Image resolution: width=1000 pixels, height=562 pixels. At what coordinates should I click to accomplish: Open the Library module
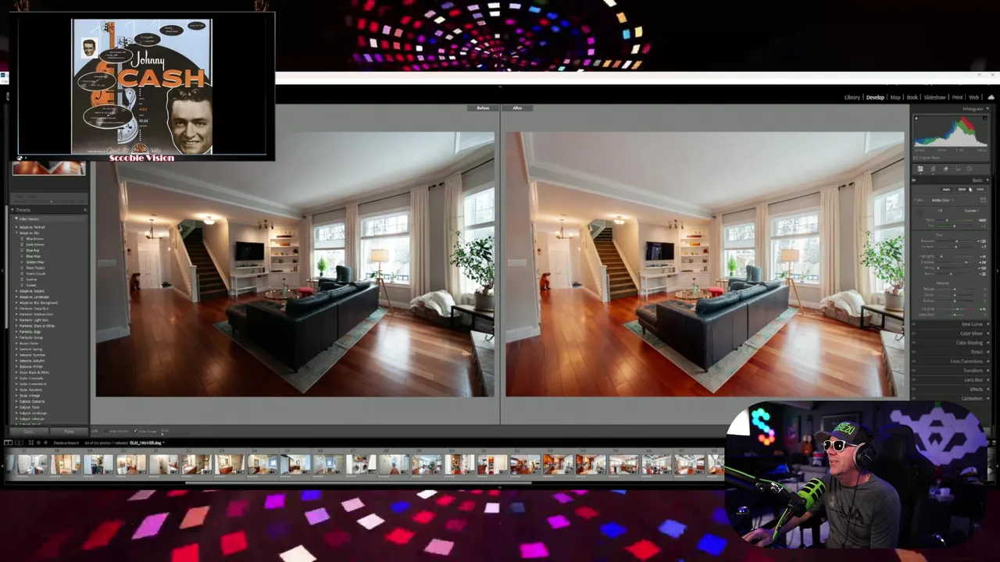[852, 98]
